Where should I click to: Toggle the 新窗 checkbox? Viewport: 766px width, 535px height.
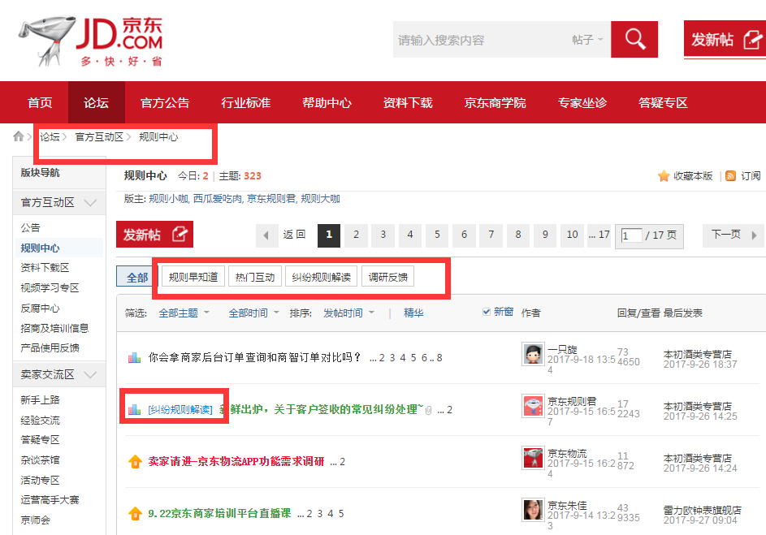click(x=487, y=312)
